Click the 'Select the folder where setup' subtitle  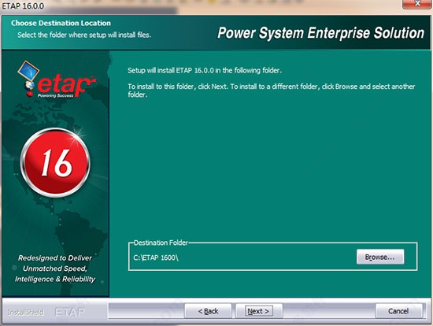(84, 35)
